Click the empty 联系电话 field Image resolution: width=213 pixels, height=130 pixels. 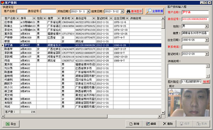pos(195,47)
